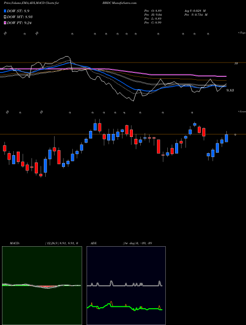Screen dimensions: 246x325
Task: Click the 'MACD:' panel label
Action: (x=15, y=243)
